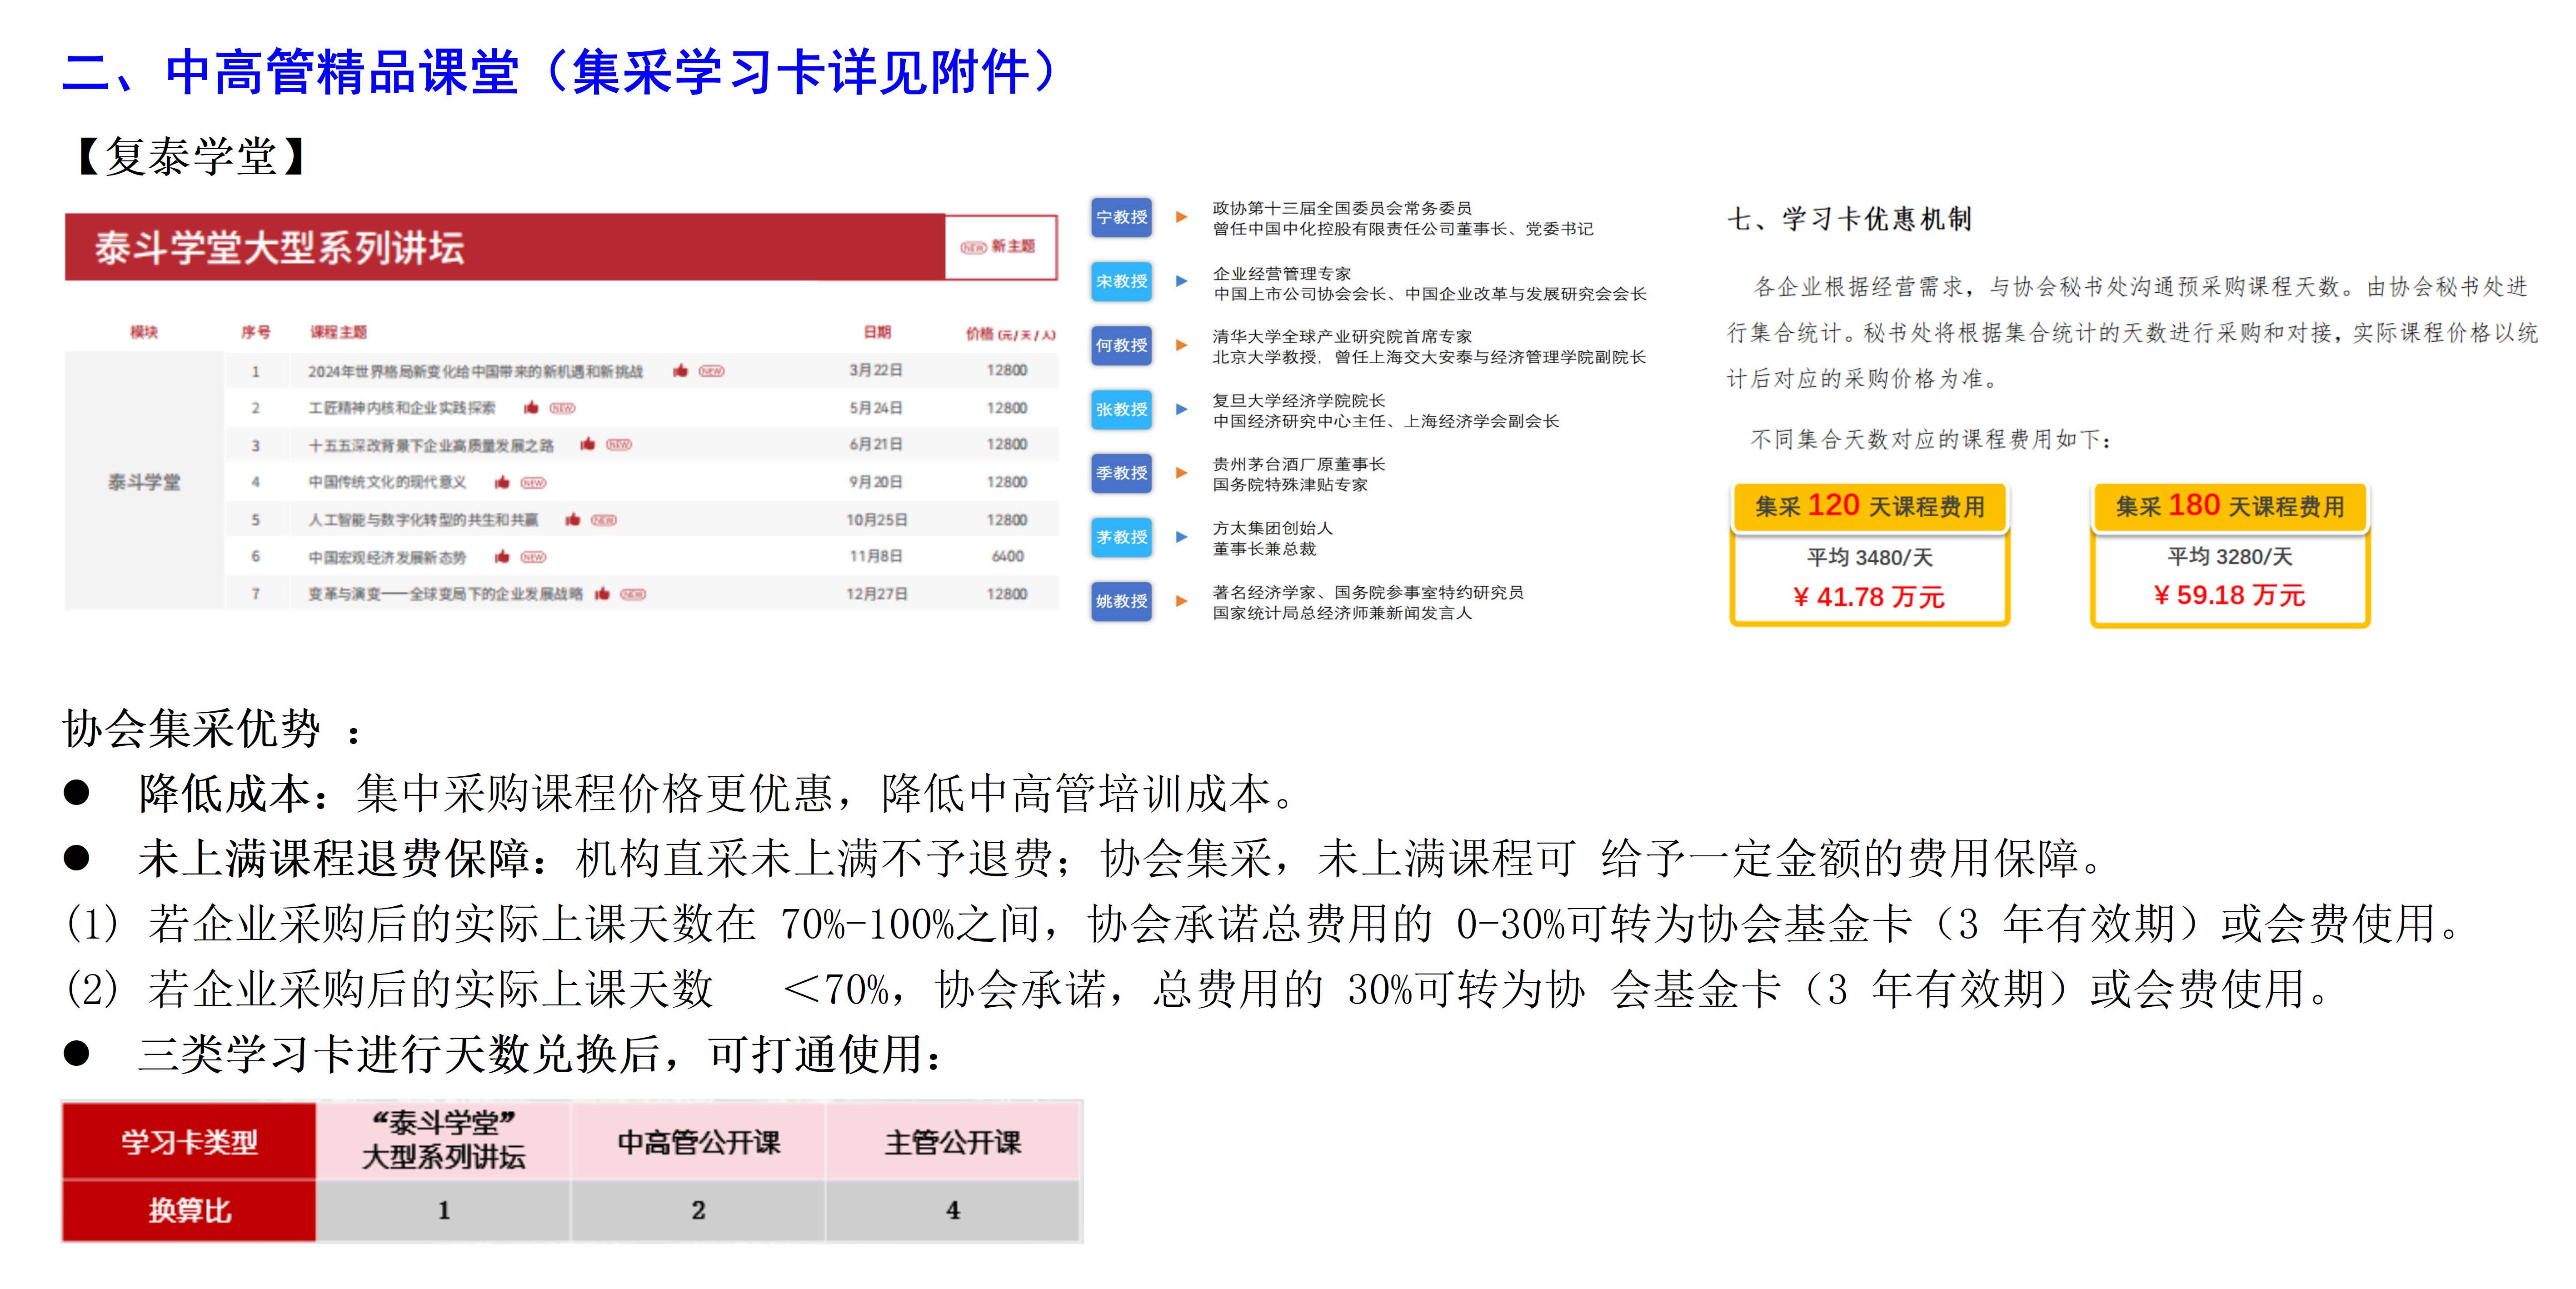Click the date 5月24日

click(876, 408)
